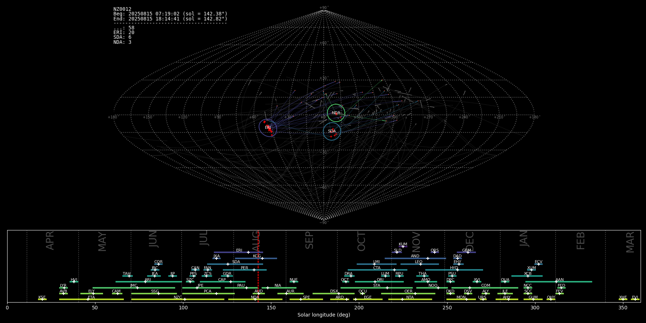646x323 pixels.
Task: Click the red dashed current solar longitude marker
Action: point(258,266)
